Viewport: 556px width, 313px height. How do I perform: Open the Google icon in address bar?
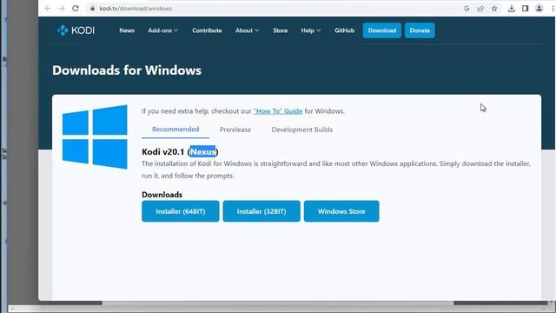467,9
